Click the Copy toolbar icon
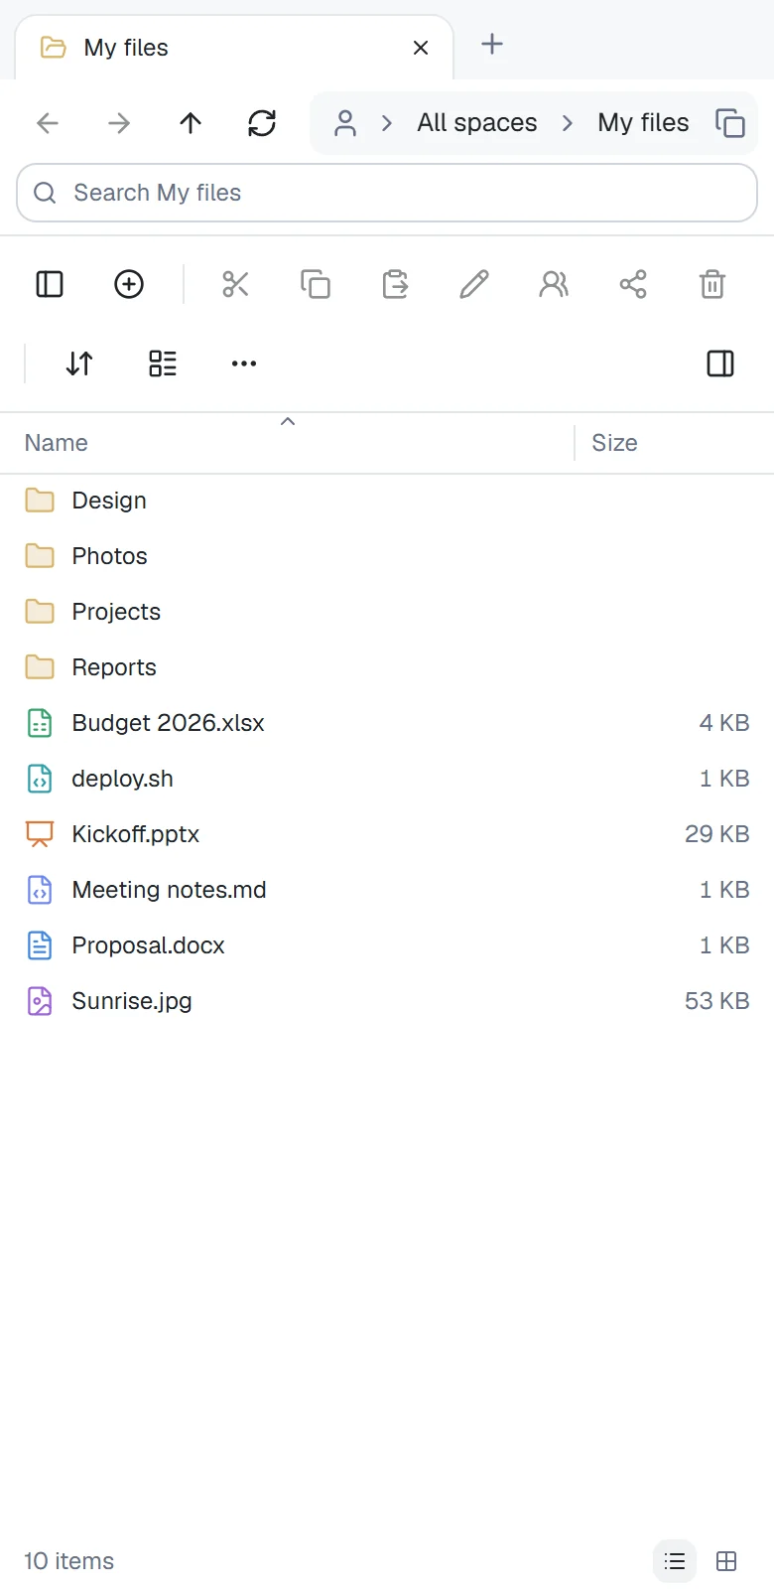 tap(316, 284)
